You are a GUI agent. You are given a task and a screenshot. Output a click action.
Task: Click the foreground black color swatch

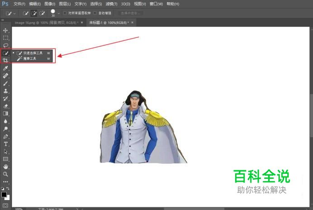(x=4, y=195)
